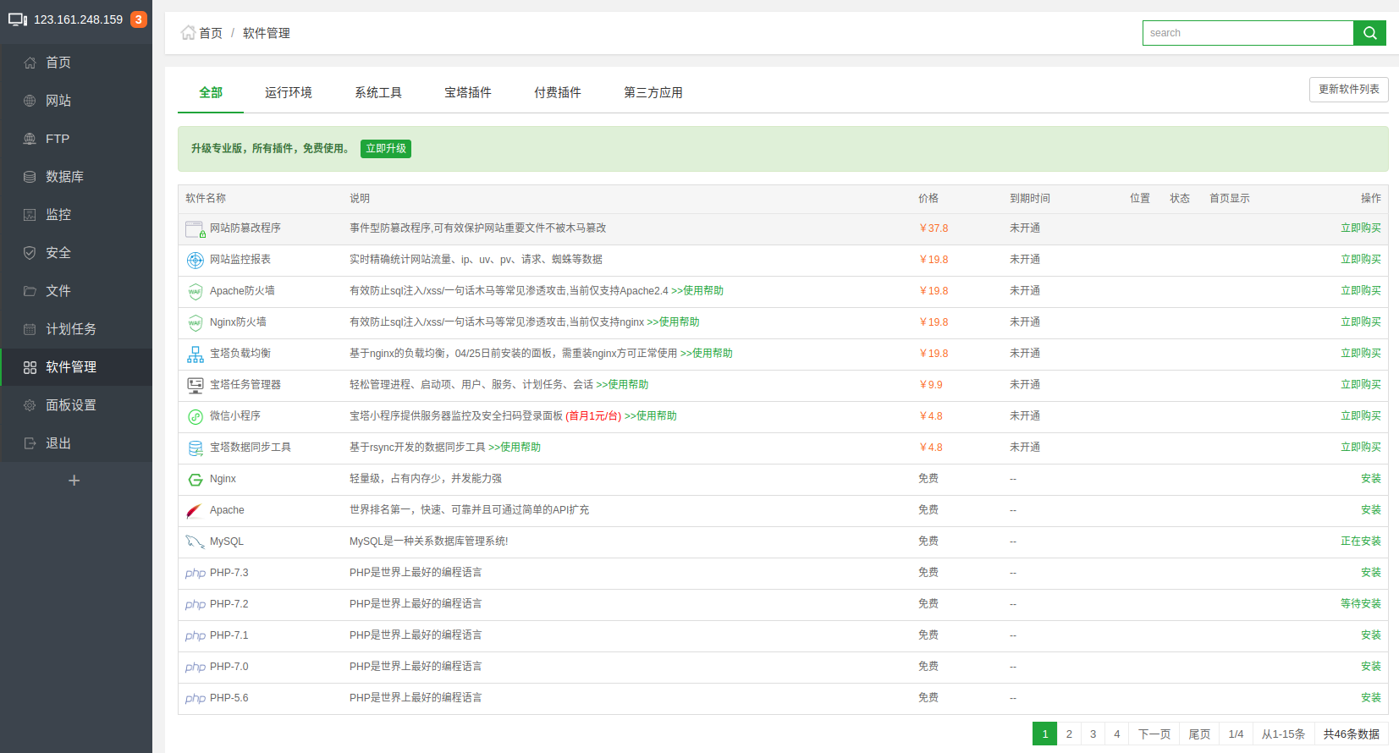
Task: Click the home icon in the breadcrumb
Action: [188, 32]
